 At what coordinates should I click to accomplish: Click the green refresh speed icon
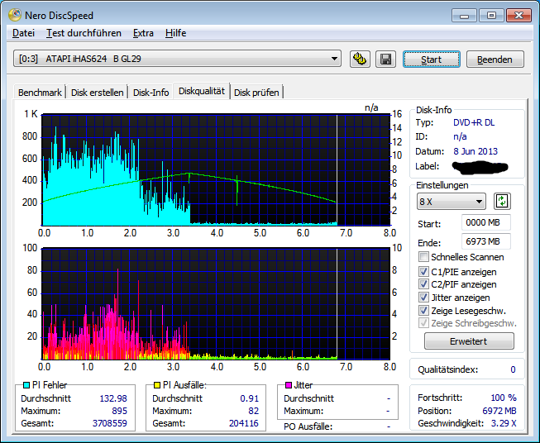[x=502, y=202]
